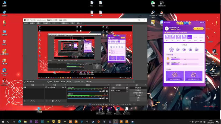Image resolution: width=221 pixels, height=124 pixels.
Task: Remove the selected source with the minus icon in OBS
Action: (50, 101)
